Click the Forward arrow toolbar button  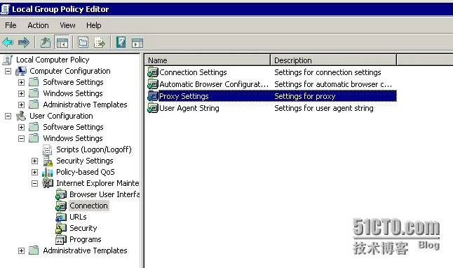[24, 43]
